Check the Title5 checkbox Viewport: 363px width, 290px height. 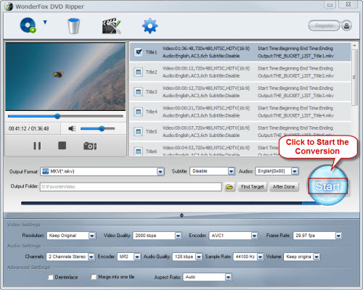click(138, 131)
